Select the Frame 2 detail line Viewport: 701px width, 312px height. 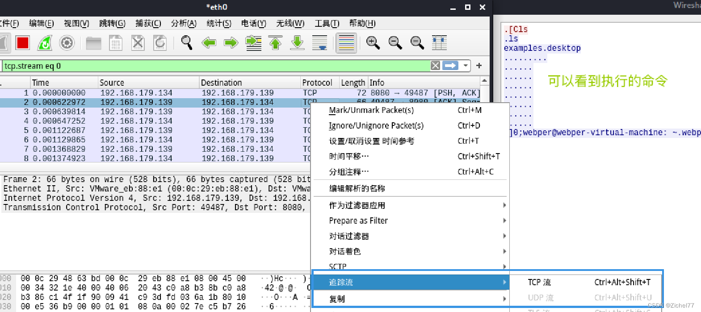click(156, 179)
